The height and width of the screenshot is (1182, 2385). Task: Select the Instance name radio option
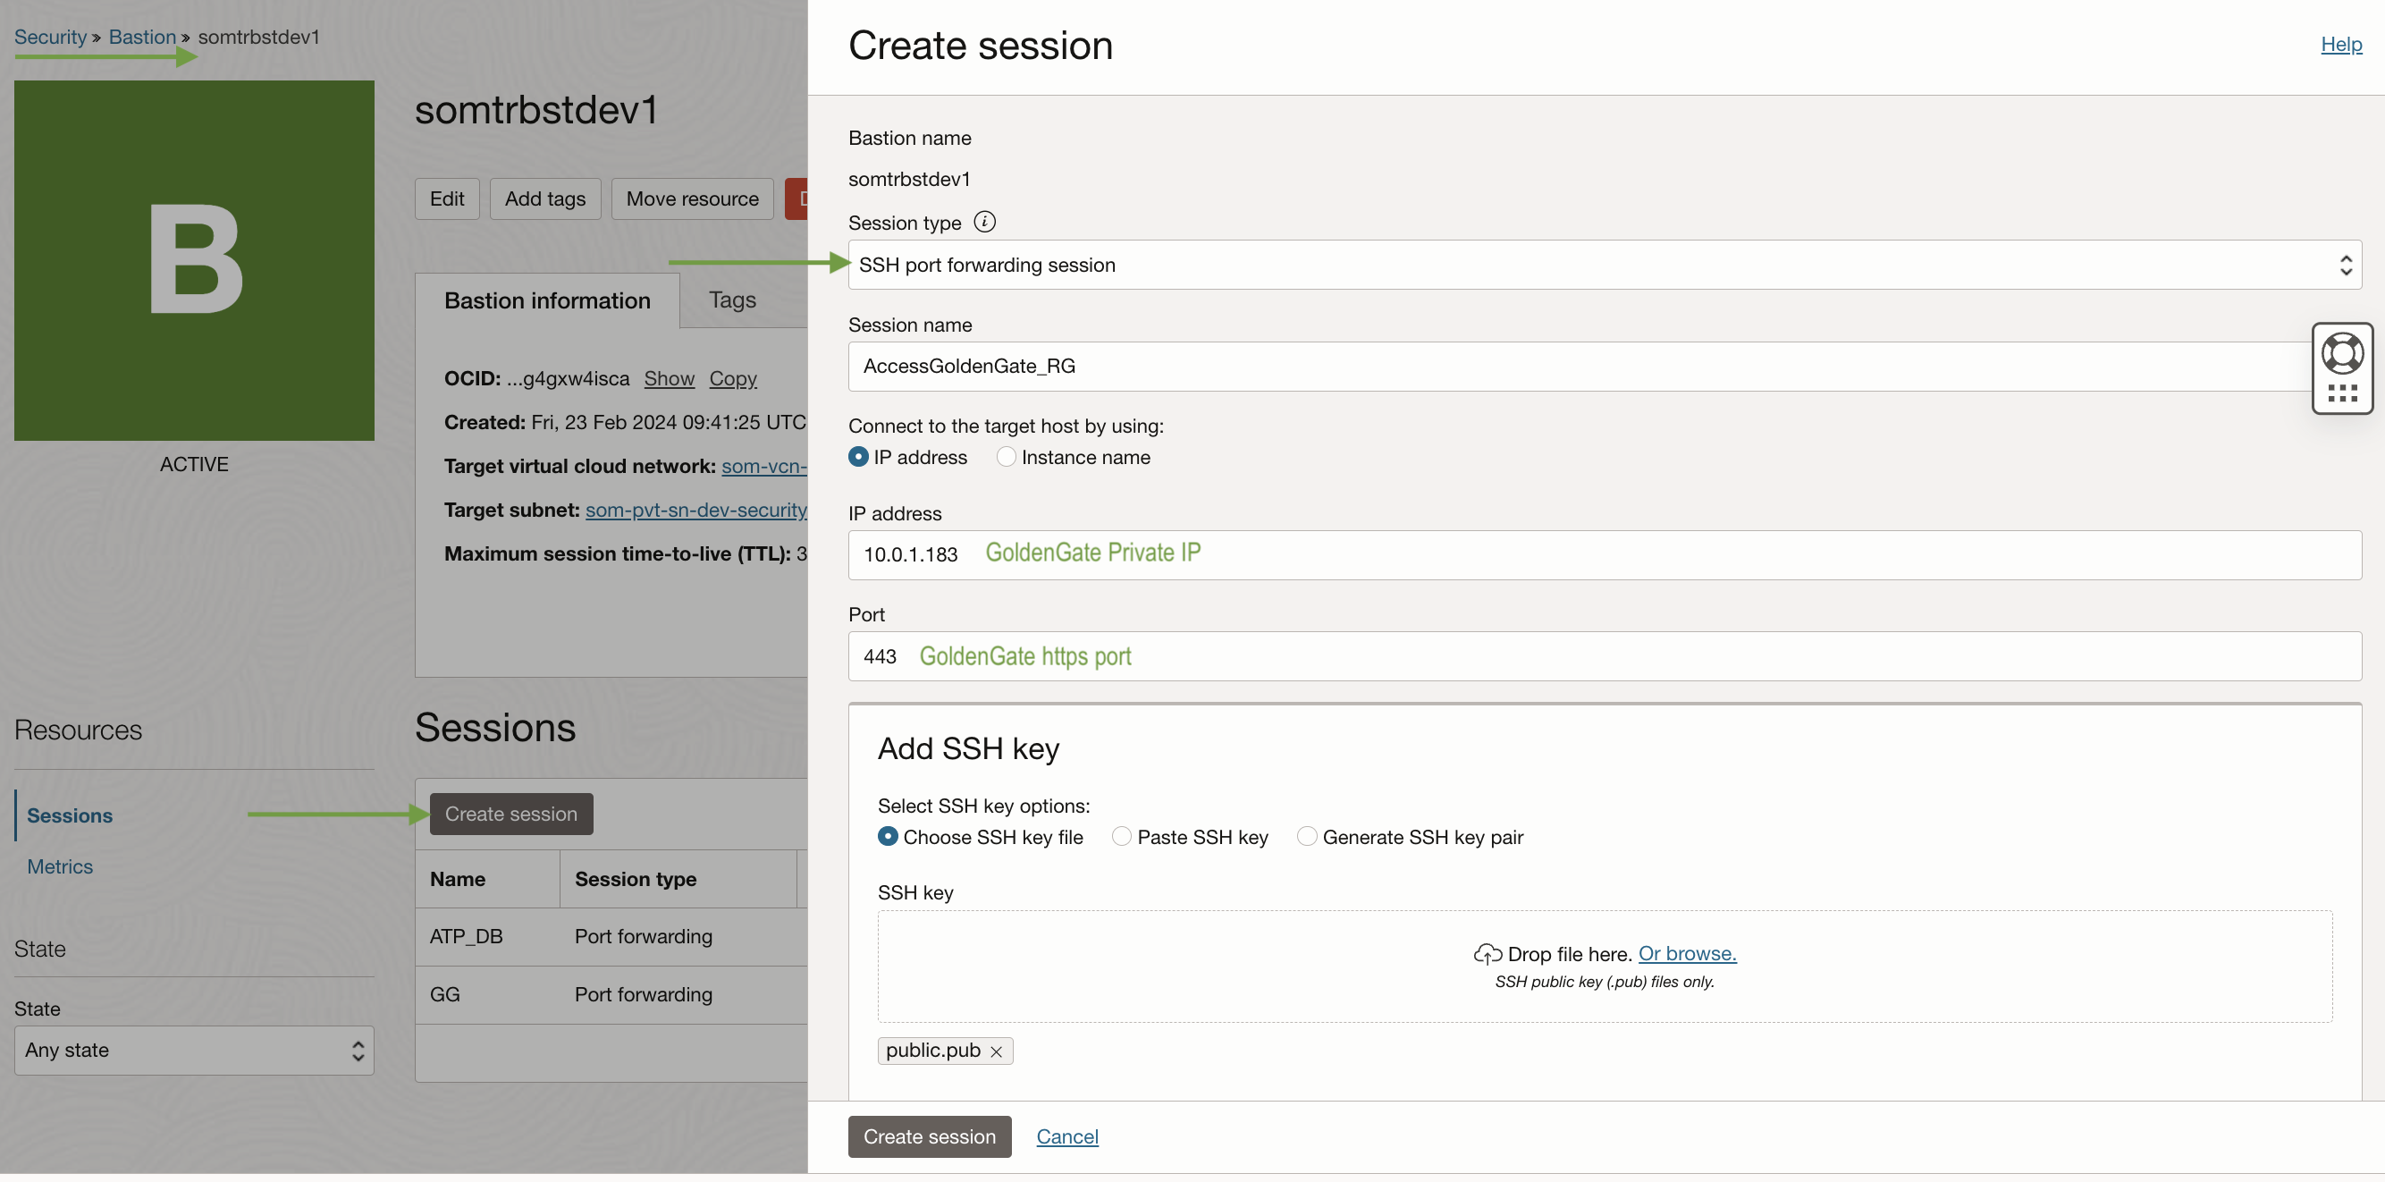tap(1006, 457)
